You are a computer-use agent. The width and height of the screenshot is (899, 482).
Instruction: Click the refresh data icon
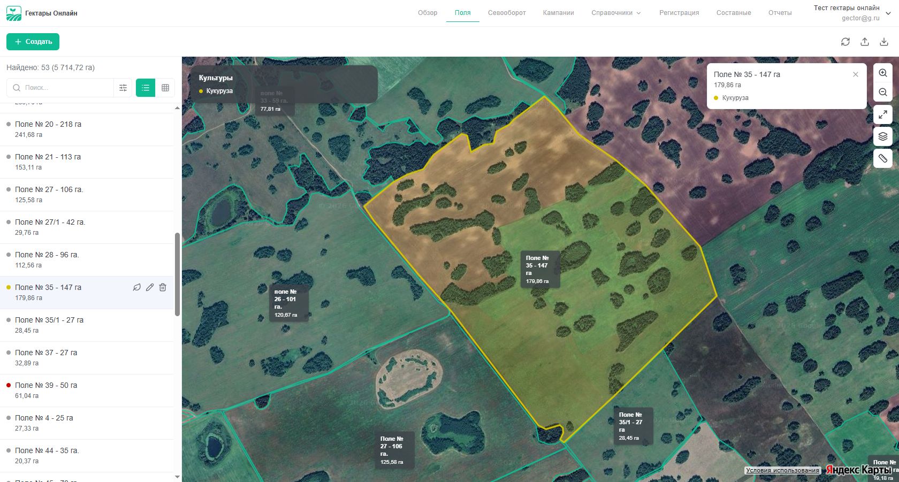pos(845,42)
